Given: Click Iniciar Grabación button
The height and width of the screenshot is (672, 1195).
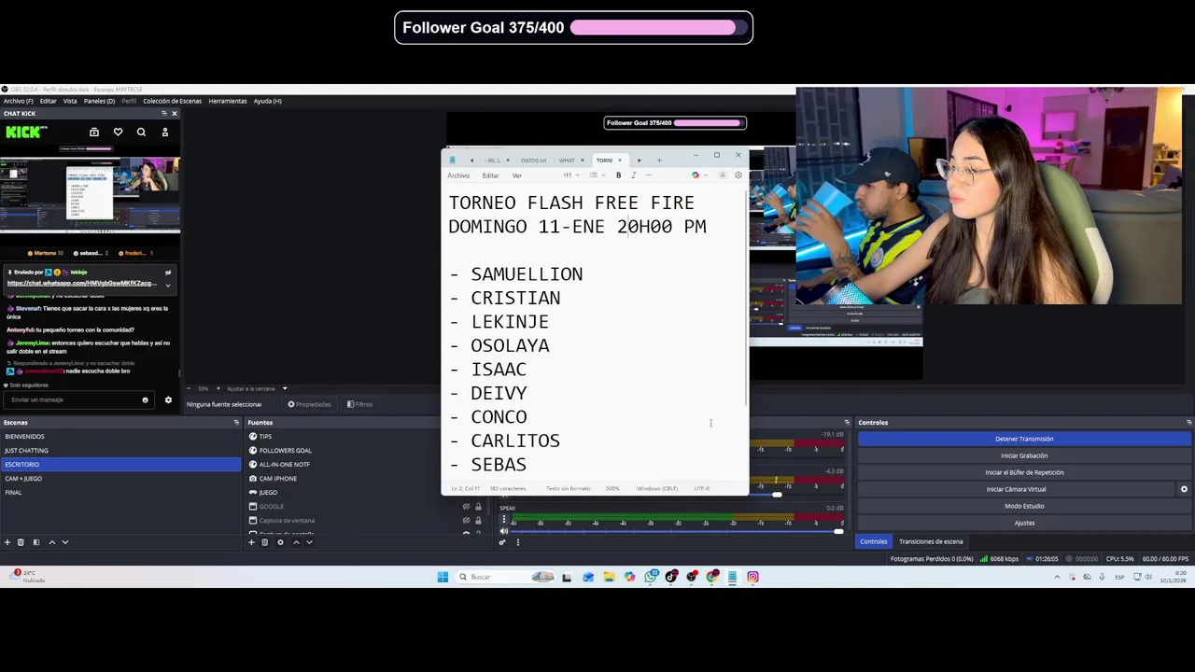Looking at the screenshot, I should tap(1024, 455).
